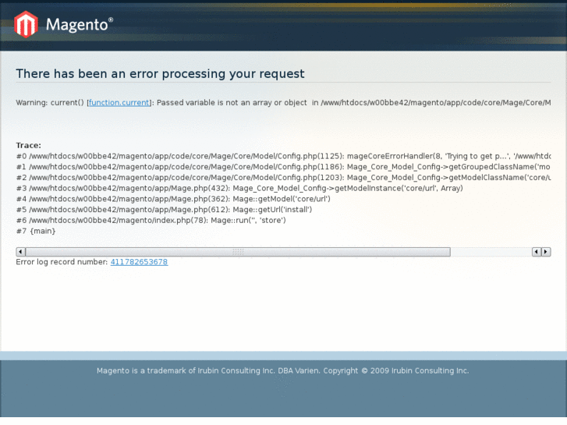
Task: Click scroll-left arrow at scrollbar's far left end
Action: pos(20,252)
